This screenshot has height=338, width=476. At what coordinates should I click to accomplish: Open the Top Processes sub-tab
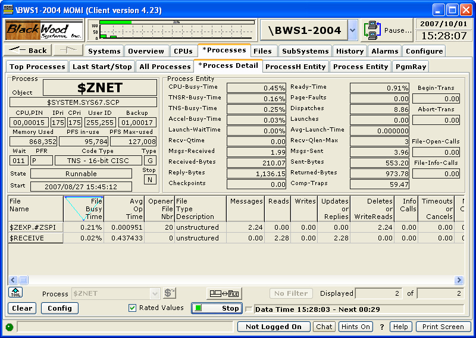coord(37,67)
